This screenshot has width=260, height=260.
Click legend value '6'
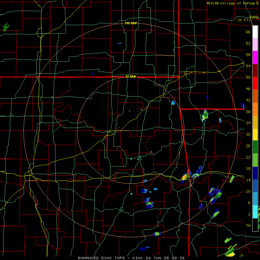point(249,203)
